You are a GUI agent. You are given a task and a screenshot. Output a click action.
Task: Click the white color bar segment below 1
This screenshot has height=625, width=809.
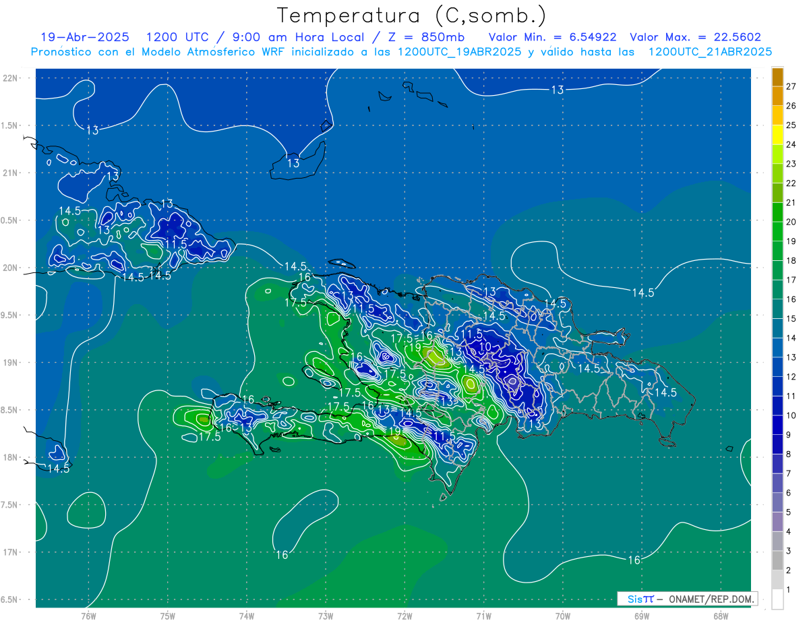[777, 599]
